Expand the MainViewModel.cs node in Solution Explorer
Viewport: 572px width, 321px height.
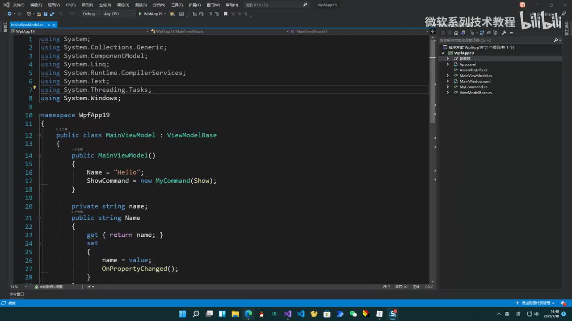coord(448,75)
